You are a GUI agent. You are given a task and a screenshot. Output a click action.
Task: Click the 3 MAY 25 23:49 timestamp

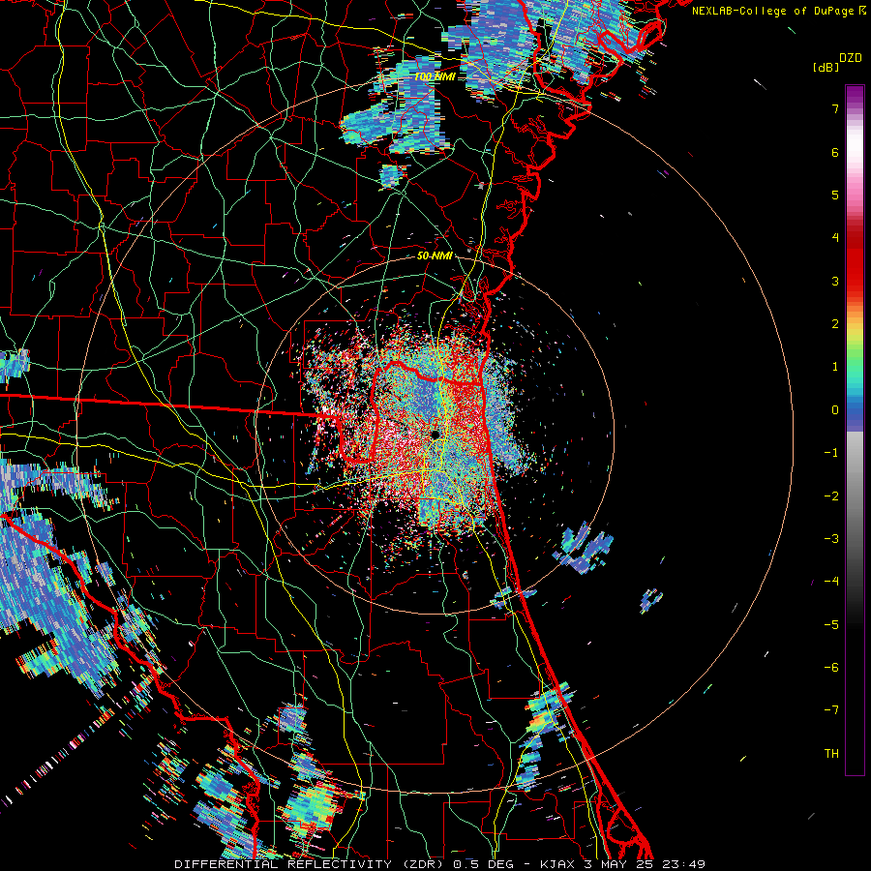coord(645,864)
